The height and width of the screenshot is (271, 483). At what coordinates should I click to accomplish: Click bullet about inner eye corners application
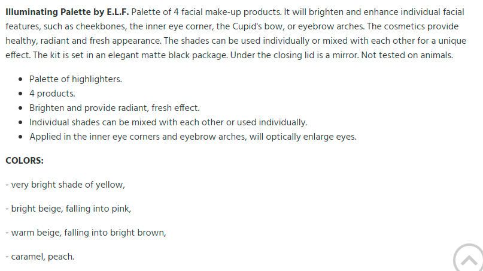(x=193, y=137)
